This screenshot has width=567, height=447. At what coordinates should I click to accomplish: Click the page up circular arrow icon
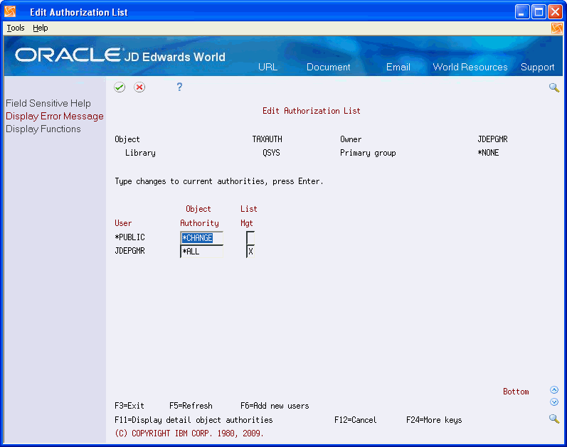[554, 390]
